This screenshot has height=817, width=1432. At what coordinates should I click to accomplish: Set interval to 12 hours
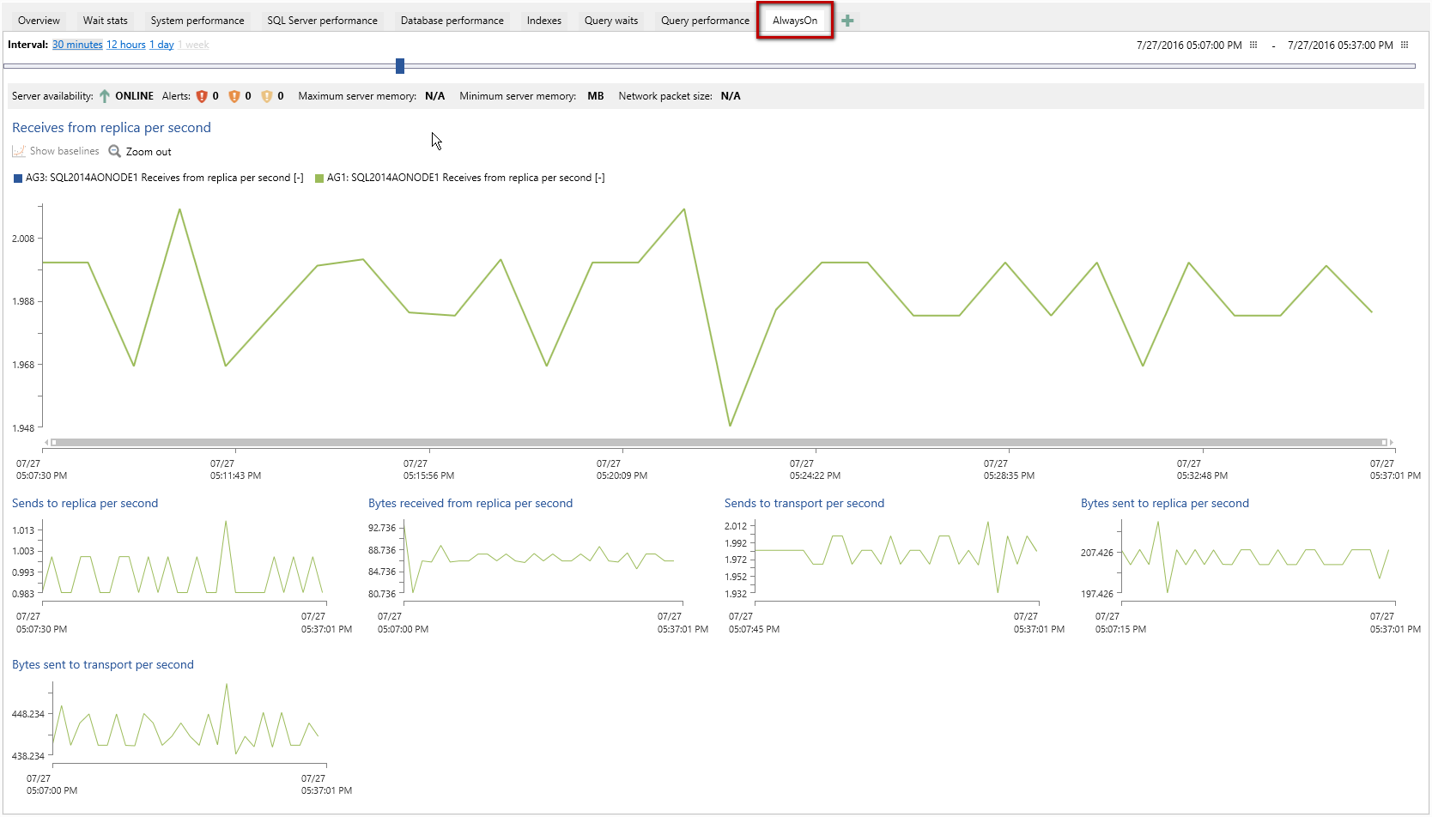(125, 45)
